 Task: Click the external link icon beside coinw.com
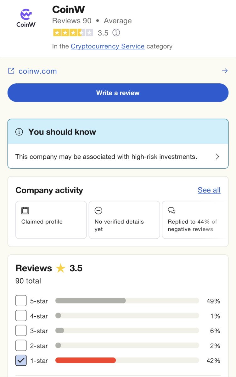coord(11,71)
